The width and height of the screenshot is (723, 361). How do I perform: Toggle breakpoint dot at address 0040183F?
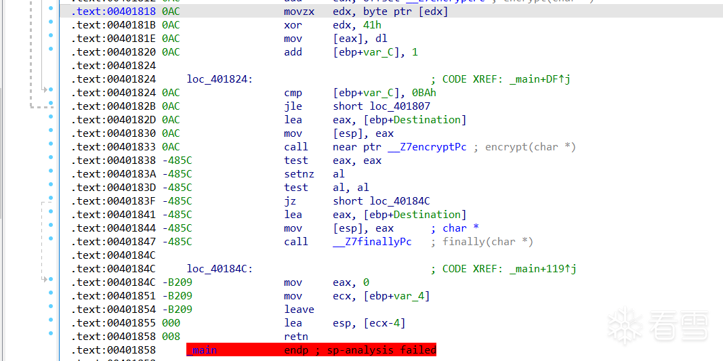tap(51, 198)
